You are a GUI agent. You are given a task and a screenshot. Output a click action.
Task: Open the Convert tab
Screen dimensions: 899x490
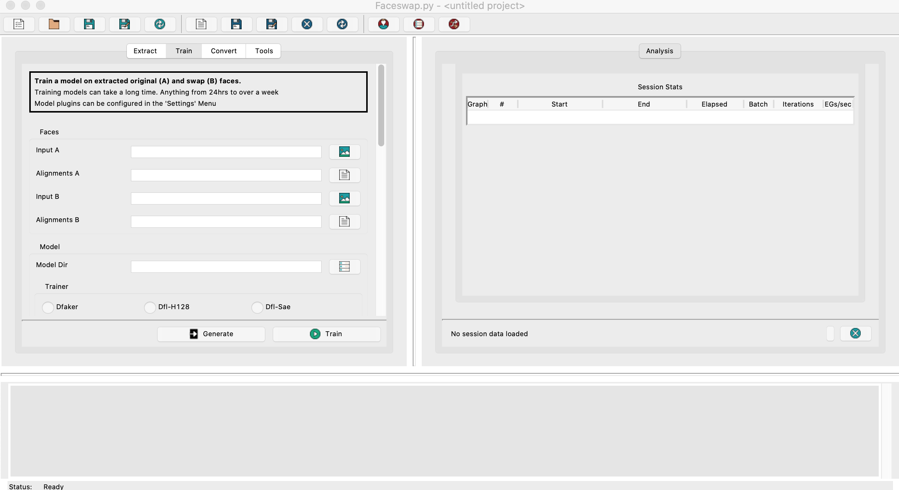point(224,51)
